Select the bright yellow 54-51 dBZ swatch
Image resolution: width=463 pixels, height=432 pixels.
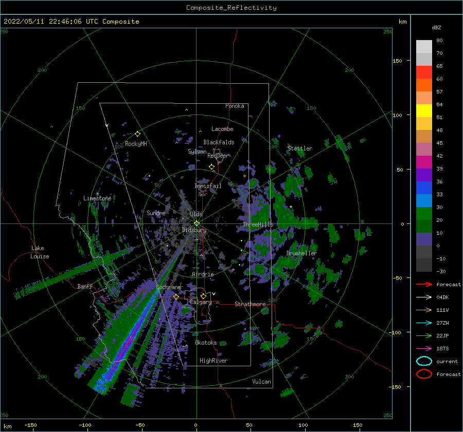coord(424,111)
